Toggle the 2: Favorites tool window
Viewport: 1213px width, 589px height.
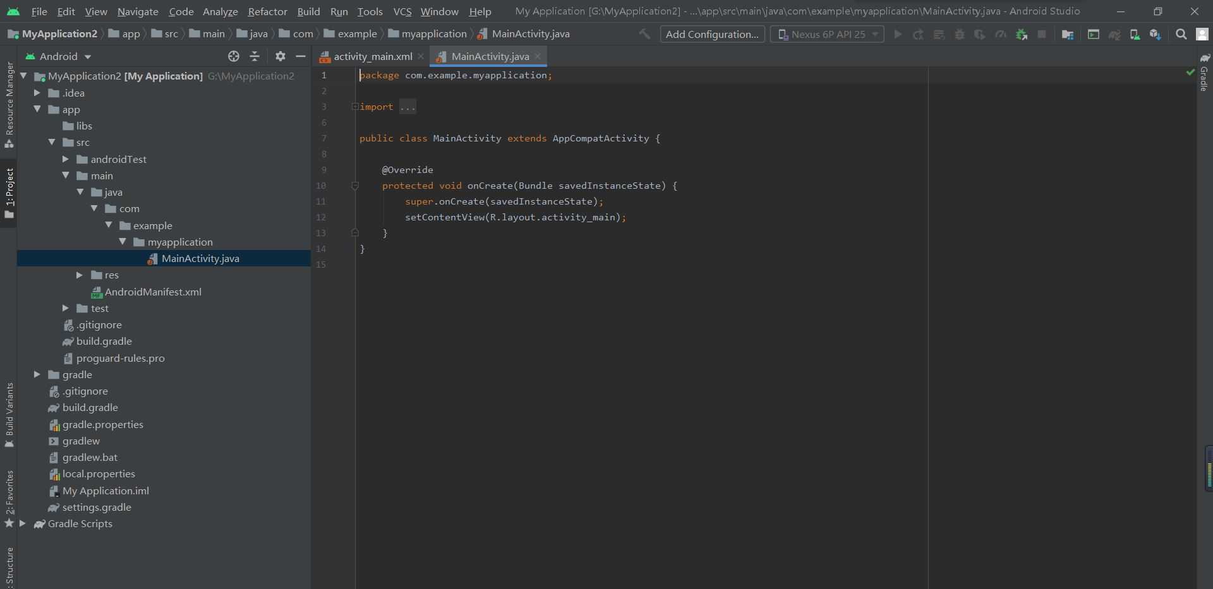[x=9, y=499]
